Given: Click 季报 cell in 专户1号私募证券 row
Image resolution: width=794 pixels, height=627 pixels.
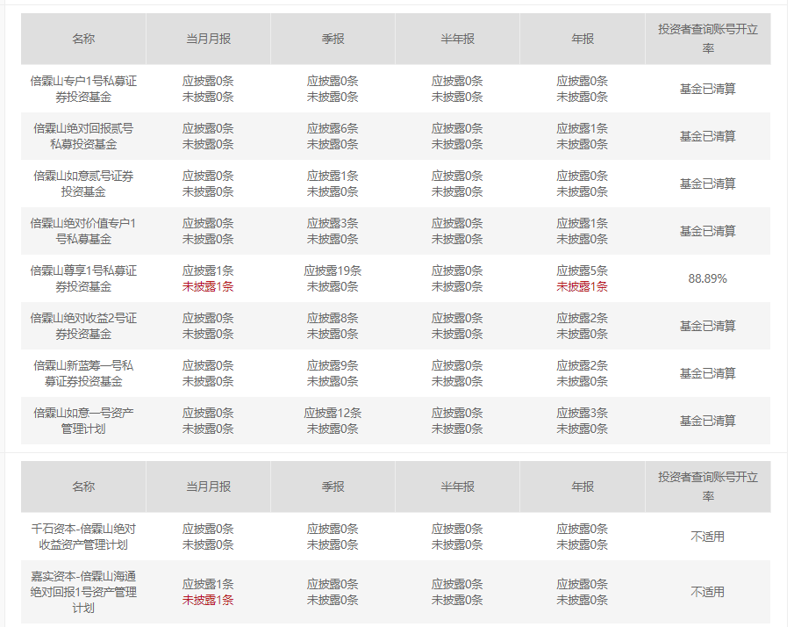Looking at the screenshot, I should tap(333, 89).
